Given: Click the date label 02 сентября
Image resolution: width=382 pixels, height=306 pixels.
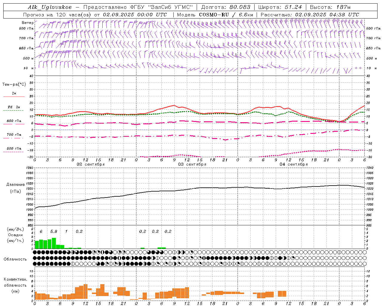Looking at the screenshot, I should pos(91,164).
